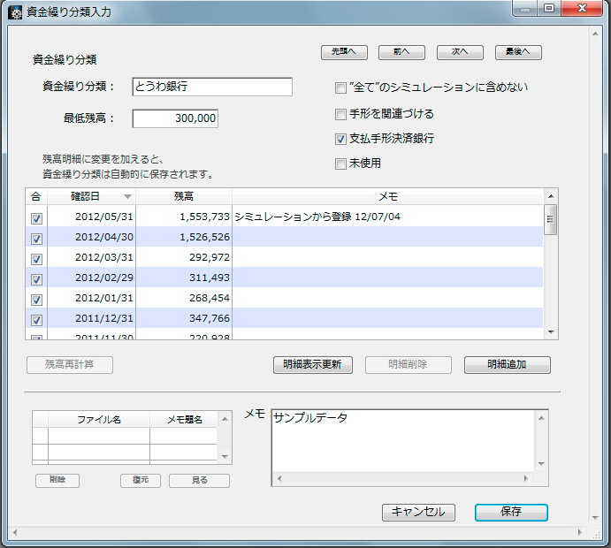Uncheck the row checkbox for 2012/05/31
Screen dimensions: 611x548
pyautogui.click(x=36, y=217)
